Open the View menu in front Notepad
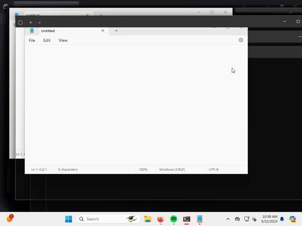Image resolution: width=302 pixels, height=226 pixels. (x=63, y=40)
